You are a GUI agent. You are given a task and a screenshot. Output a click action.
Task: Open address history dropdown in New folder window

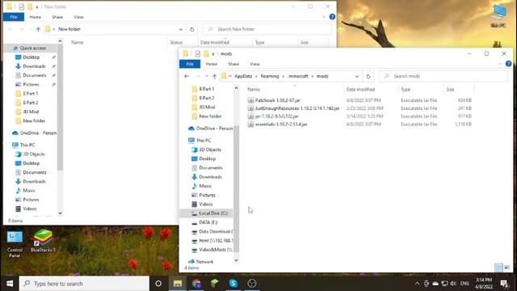181,29
